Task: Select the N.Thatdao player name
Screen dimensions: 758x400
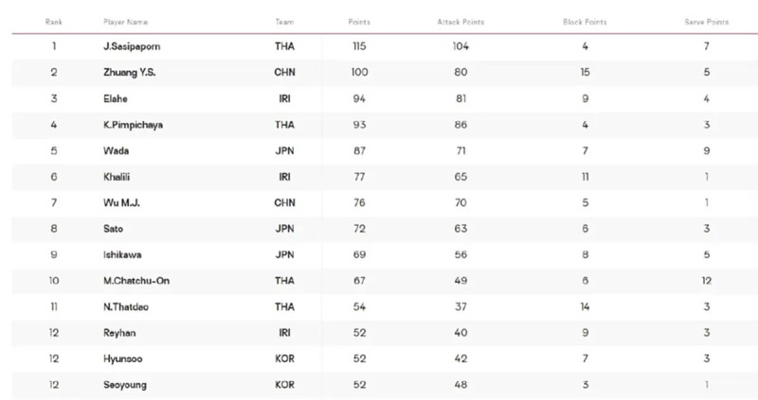Action: click(126, 307)
